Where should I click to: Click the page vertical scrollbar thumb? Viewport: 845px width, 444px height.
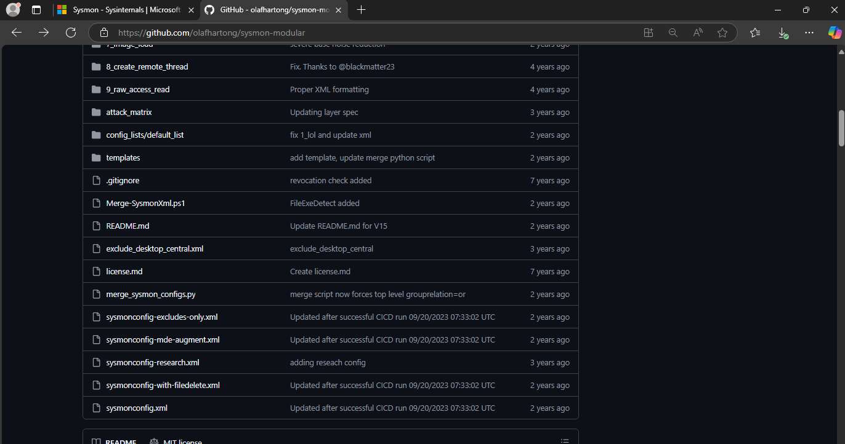[841, 128]
